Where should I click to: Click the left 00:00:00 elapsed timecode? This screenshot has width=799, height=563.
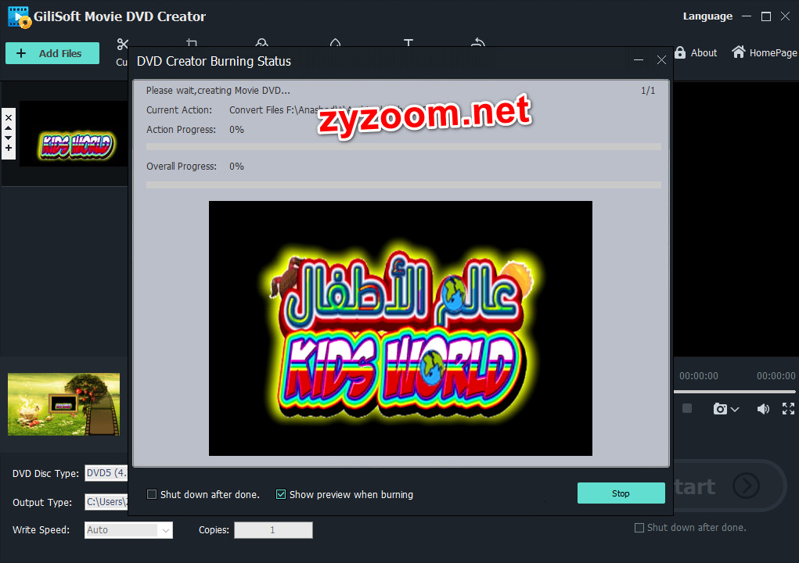click(x=699, y=375)
